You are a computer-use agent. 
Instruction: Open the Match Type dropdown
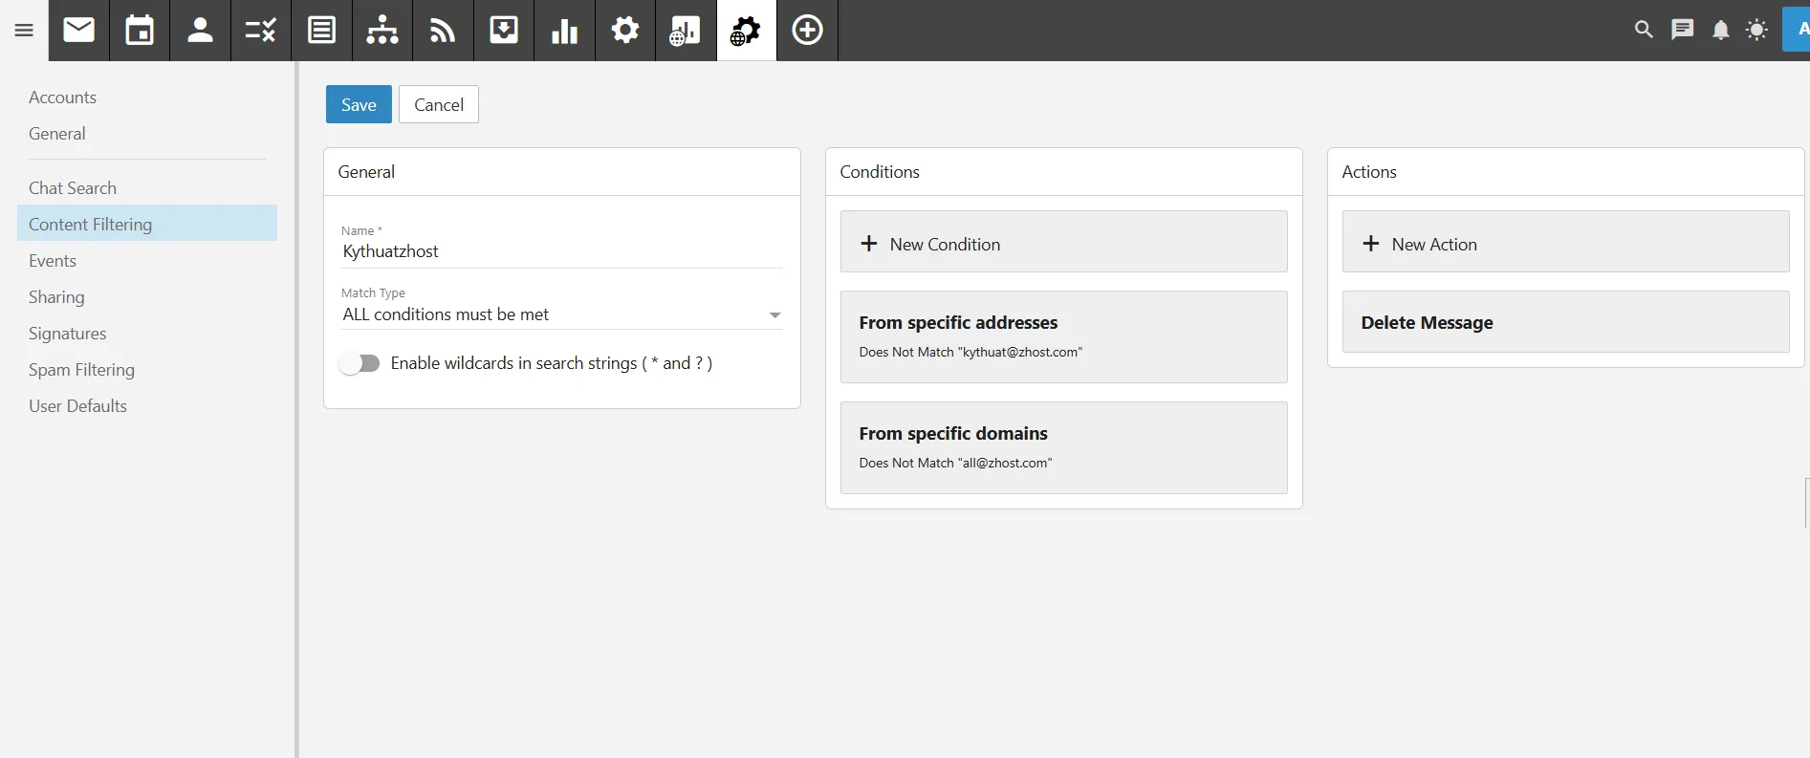click(561, 314)
